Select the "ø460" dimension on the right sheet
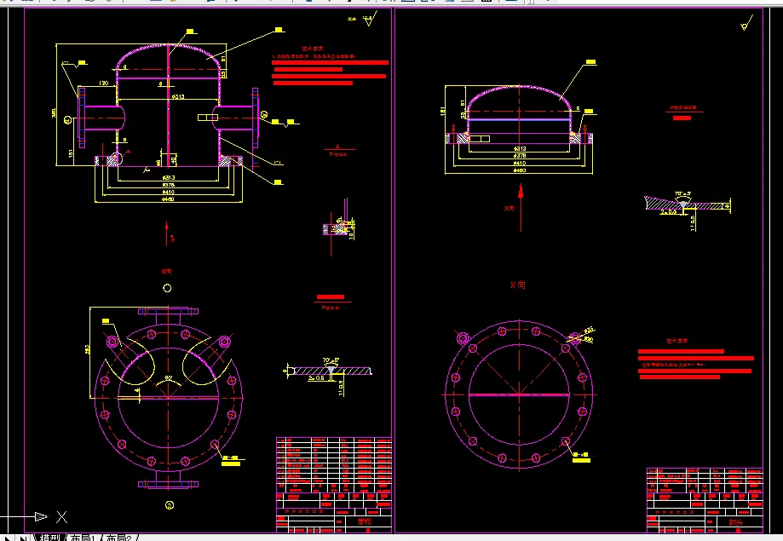 pos(520,171)
